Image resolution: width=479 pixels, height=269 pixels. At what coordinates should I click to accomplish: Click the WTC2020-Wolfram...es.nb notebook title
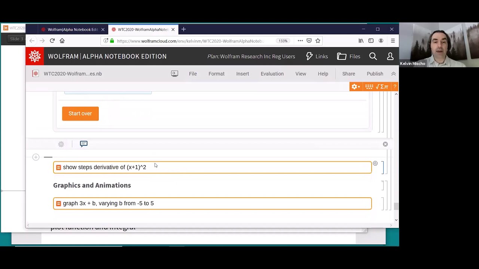[73, 74]
